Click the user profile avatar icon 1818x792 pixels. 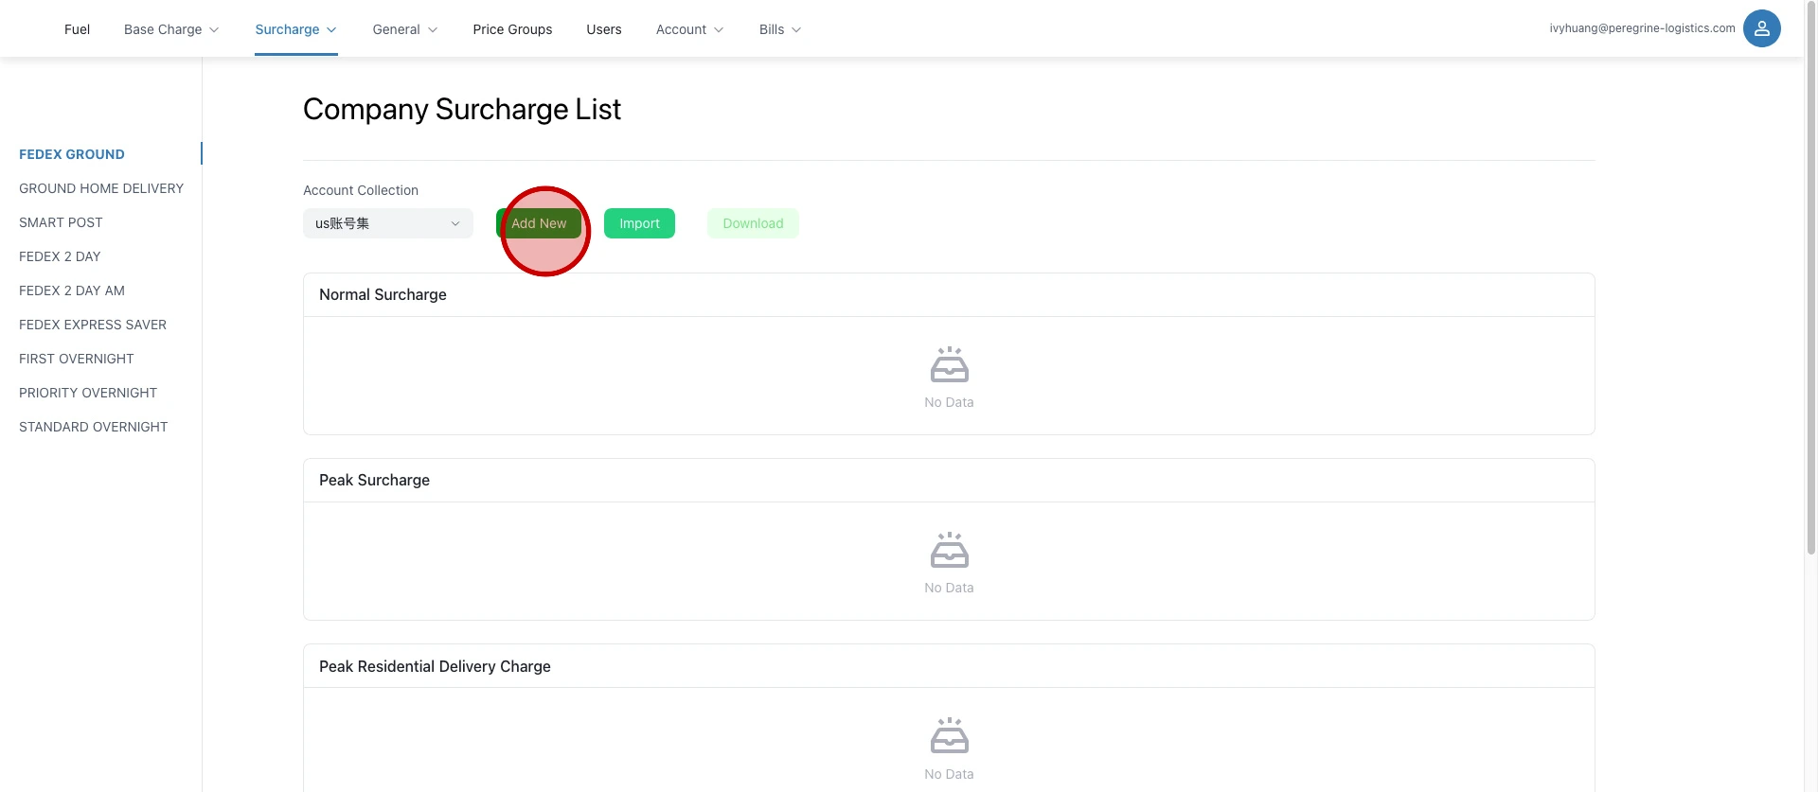[x=1761, y=28]
